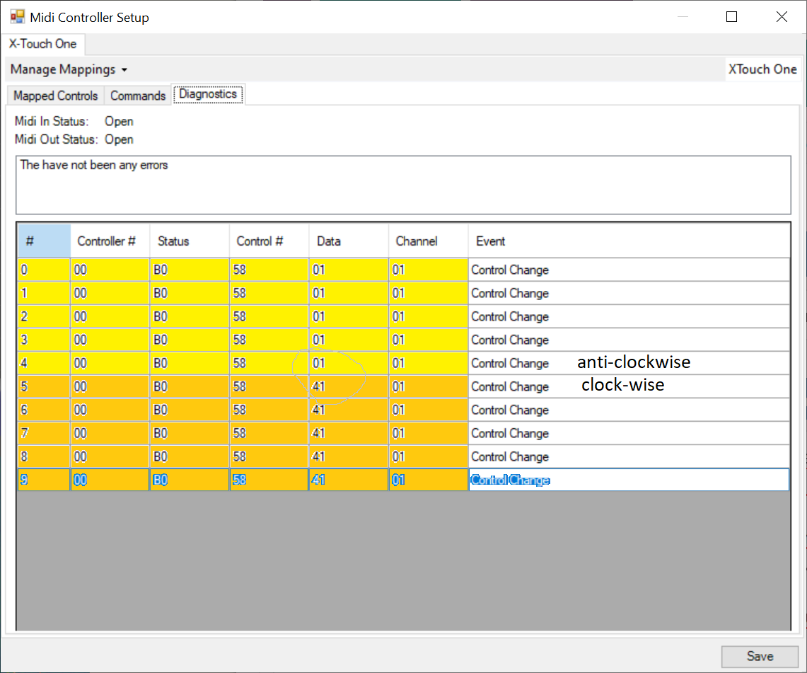Click inside the error message text box

(x=403, y=185)
